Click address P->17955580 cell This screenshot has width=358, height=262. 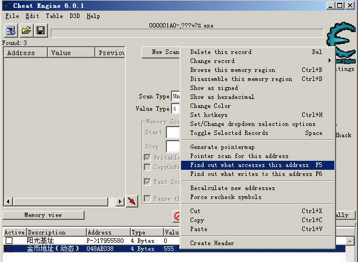coord(105,241)
